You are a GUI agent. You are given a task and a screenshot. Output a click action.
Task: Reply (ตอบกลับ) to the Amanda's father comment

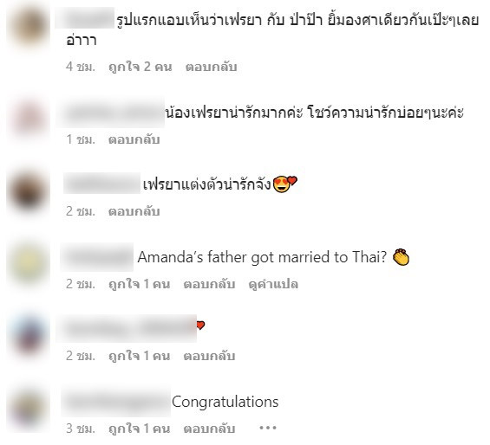[209, 284]
